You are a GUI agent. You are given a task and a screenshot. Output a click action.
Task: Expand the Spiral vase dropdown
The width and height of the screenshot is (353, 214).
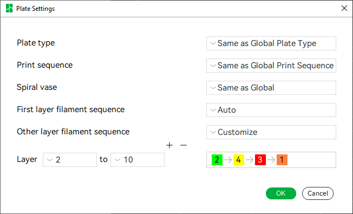[271, 88]
